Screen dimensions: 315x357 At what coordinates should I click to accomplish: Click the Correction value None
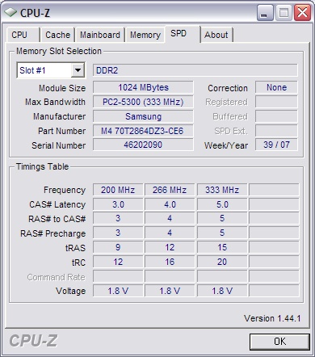click(276, 87)
